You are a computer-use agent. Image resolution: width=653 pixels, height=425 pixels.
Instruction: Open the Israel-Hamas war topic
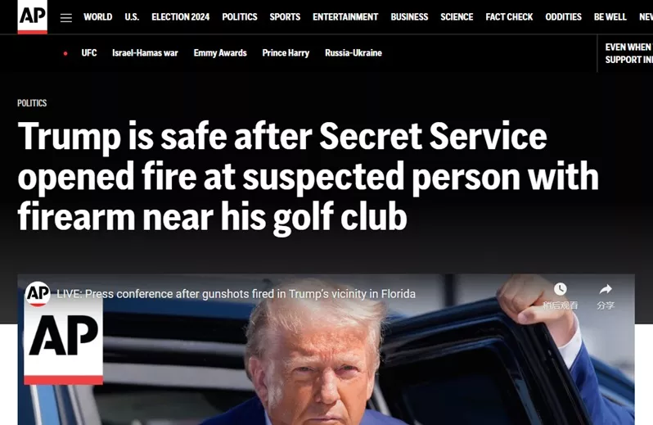pos(145,53)
